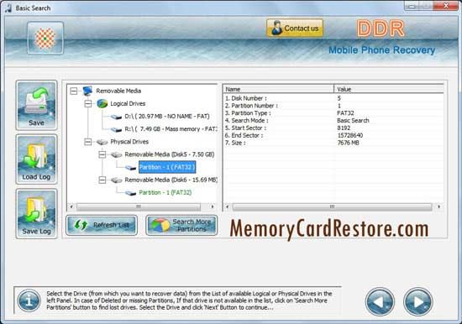Select green Partition - 1 under Disk6

click(x=165, y=192)
